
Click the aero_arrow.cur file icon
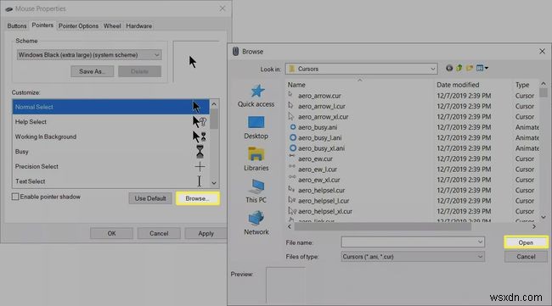291,95
